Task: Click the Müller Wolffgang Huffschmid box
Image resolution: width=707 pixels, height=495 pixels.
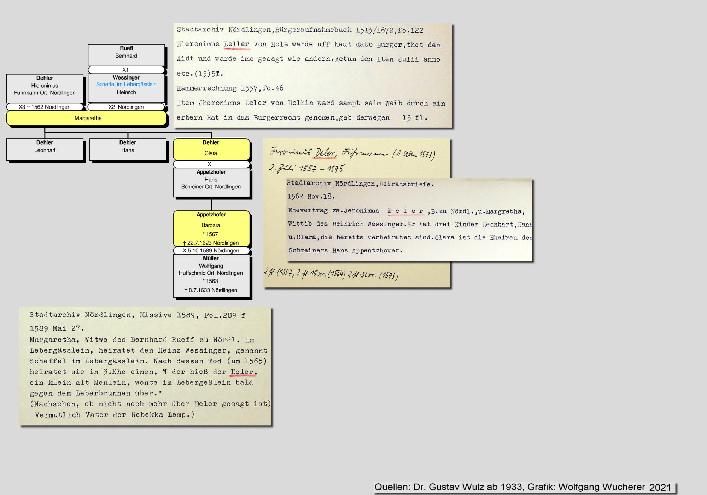Action: coord(211,276)
